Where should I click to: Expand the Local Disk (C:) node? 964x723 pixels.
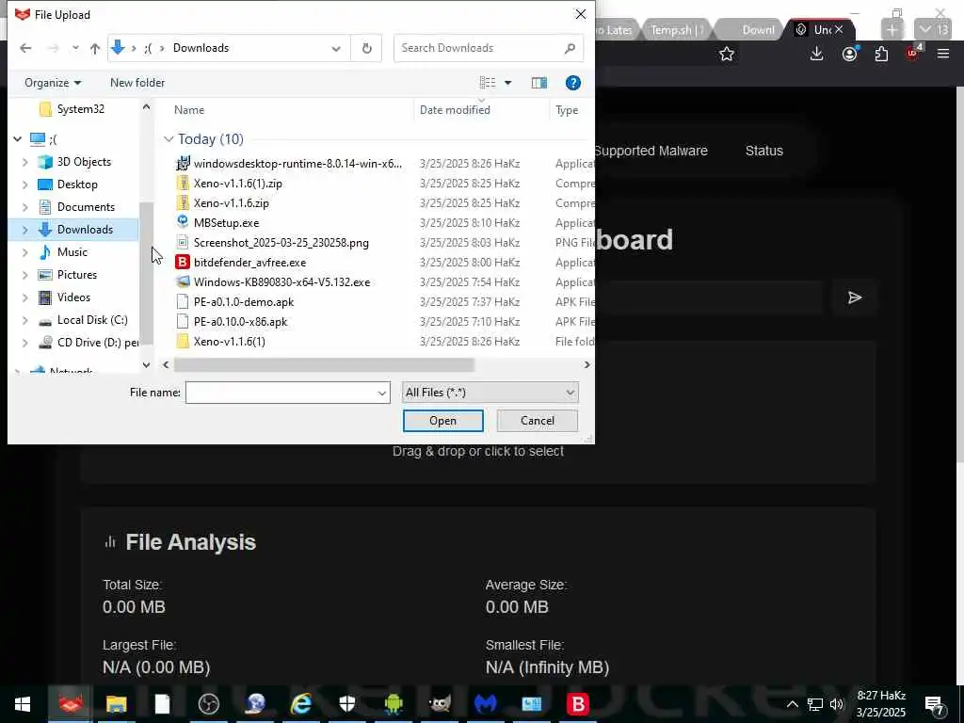(x=25, y=320)
